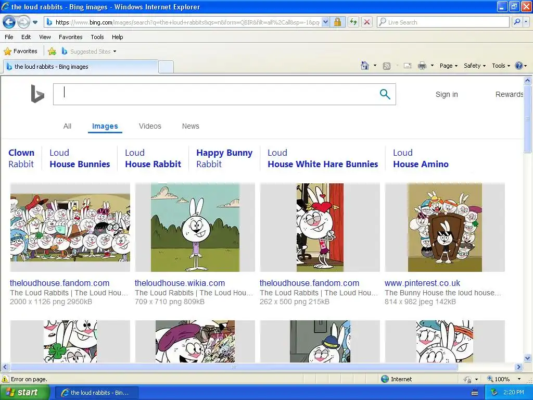
Task: Click the loud rabbits taskbar button
Action: click(x=96, y=393)
